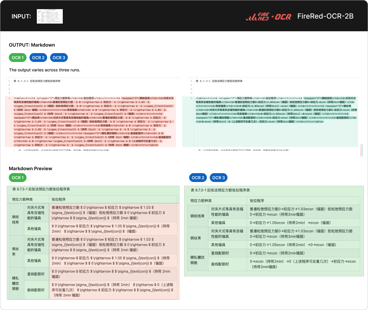Open the input document thumbnail

[49, 17]
